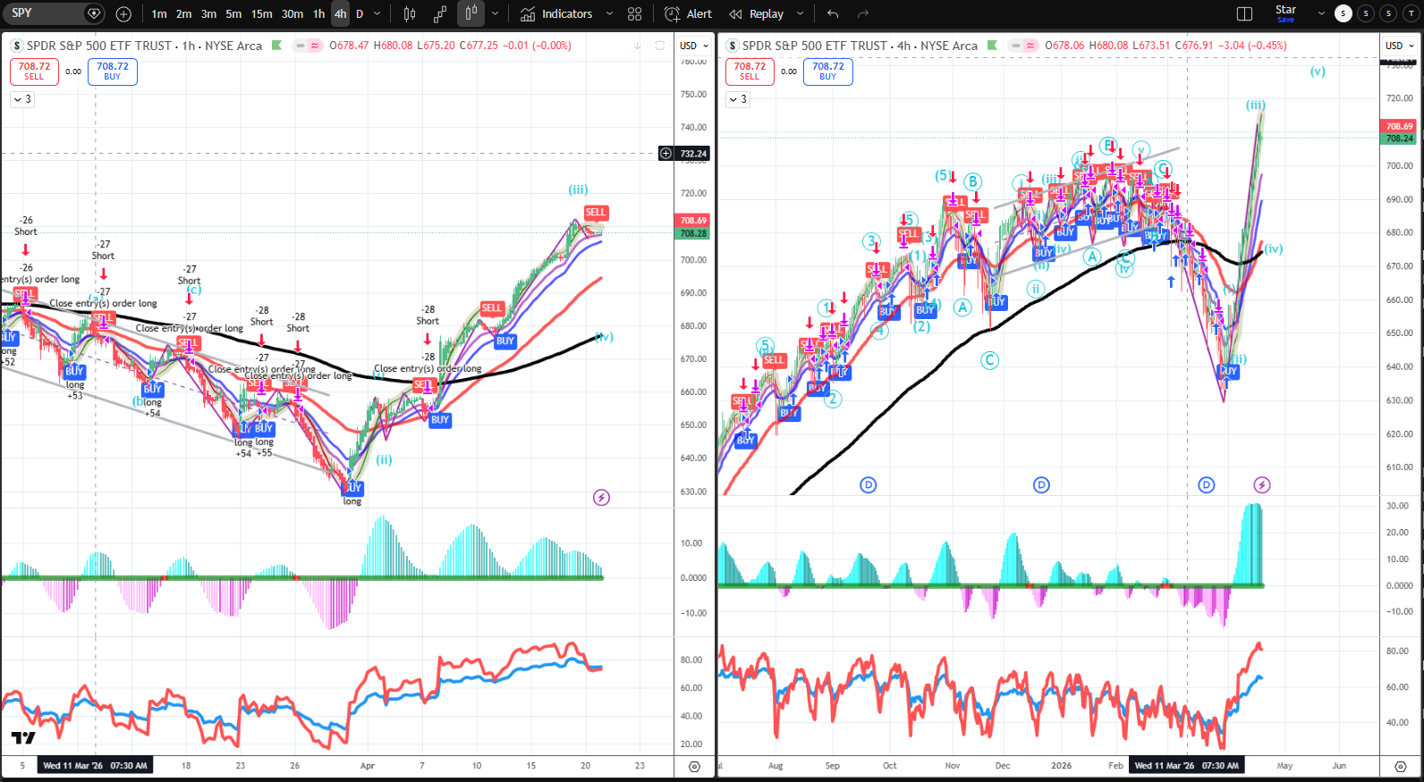Click the BUY button on 4h chart
Image resolution: width=1424 pixels, height=782 pixels.
coord(828,71)
